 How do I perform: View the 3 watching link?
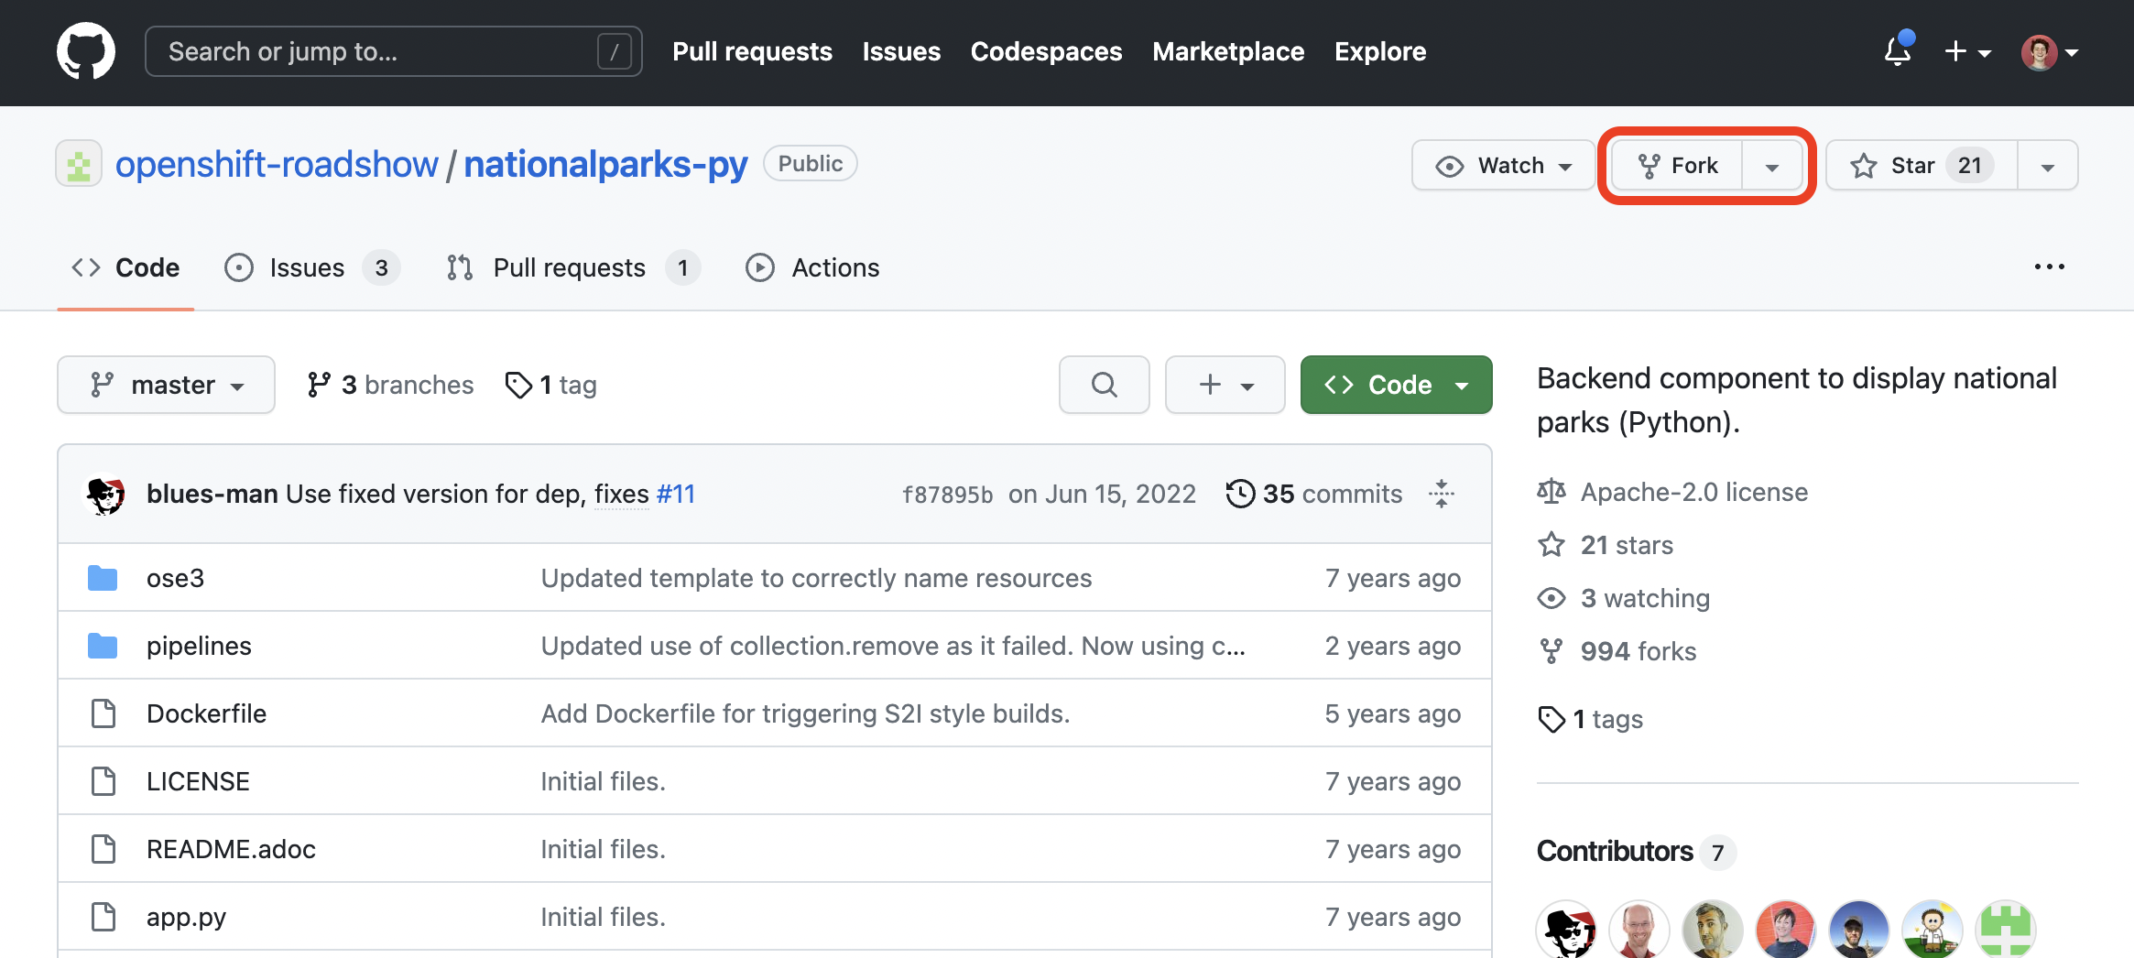click(x=1645, y=598)
